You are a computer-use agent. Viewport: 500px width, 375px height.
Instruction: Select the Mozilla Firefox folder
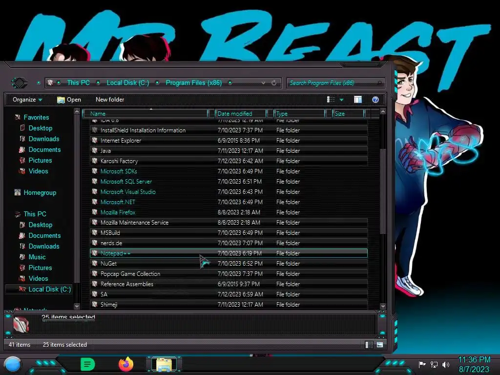(x=229, y=212)
